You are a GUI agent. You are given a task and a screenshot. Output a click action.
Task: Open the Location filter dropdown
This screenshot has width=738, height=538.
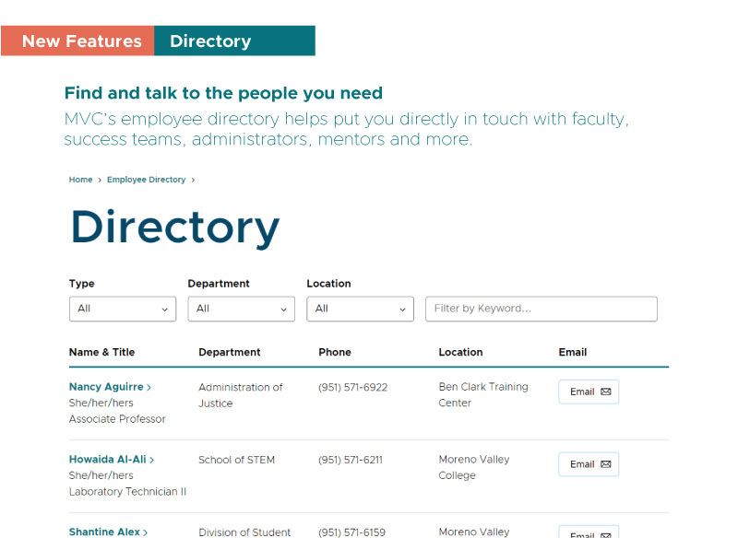360,309
